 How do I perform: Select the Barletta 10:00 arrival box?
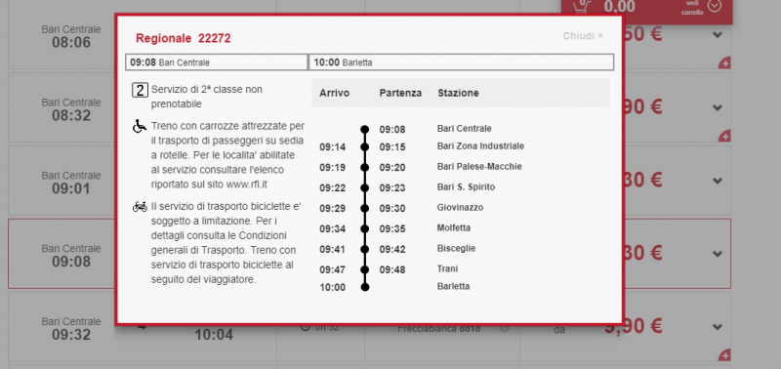click(x=461, y=62)
